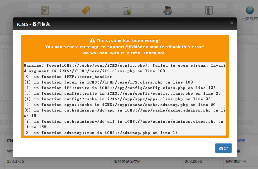
Task: Click the 服务器剩余空间 label
Action: coord(127,162)
